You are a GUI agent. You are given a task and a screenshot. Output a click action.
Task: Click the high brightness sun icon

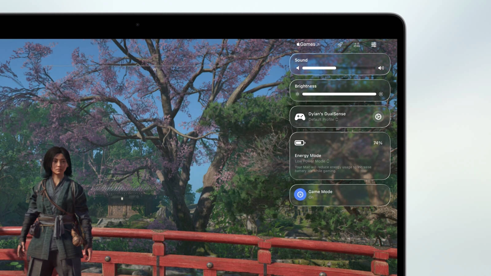(x=381, y=94)
